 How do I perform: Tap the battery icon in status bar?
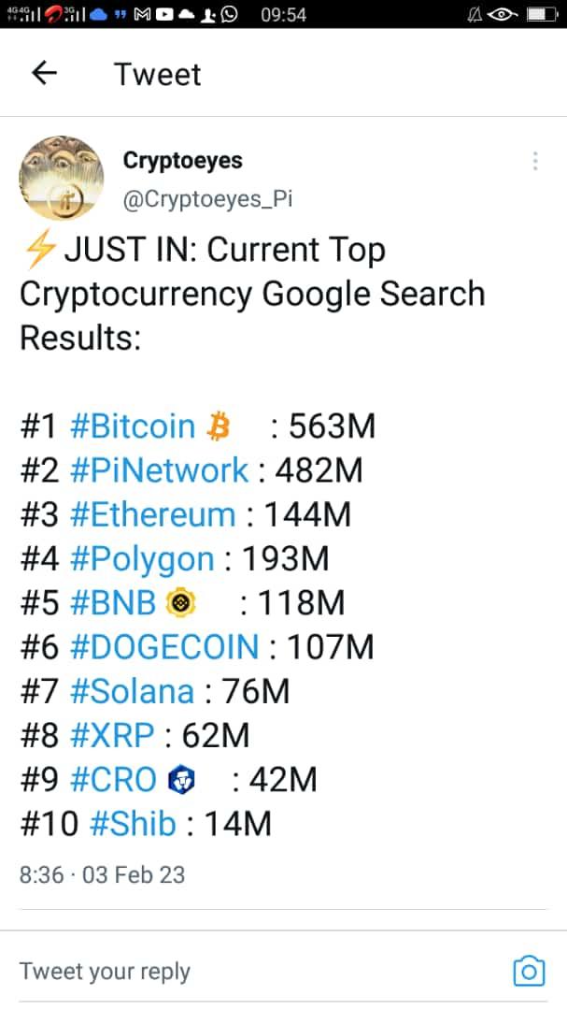[539, 14]
